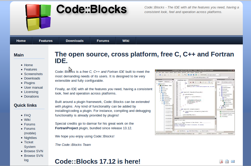The width and height of the screenshot is (251, 166).
Task: Open the Plugins sidebar link
Action: (x=29, y=83)
